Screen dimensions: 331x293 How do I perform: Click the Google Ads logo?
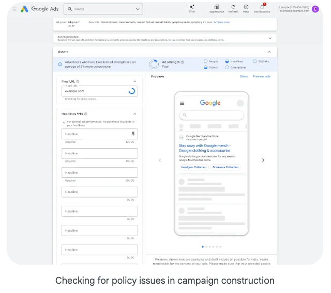[39, 9]
